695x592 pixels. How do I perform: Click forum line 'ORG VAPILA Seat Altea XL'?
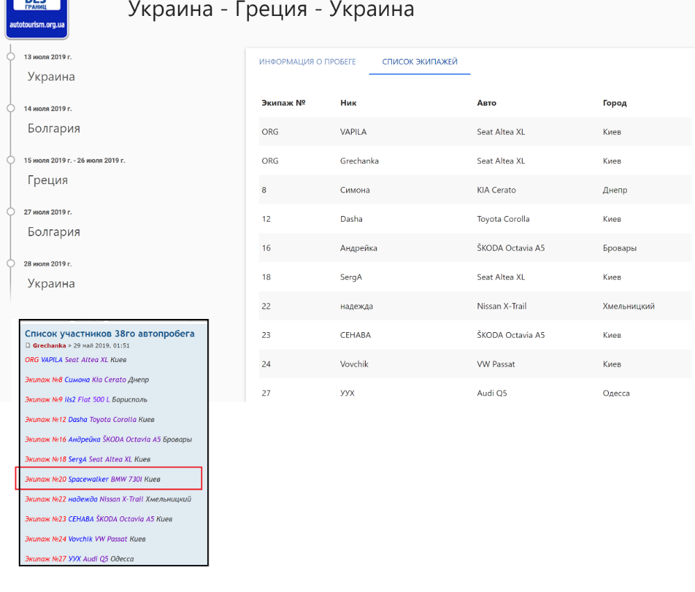tap(75, 360)
